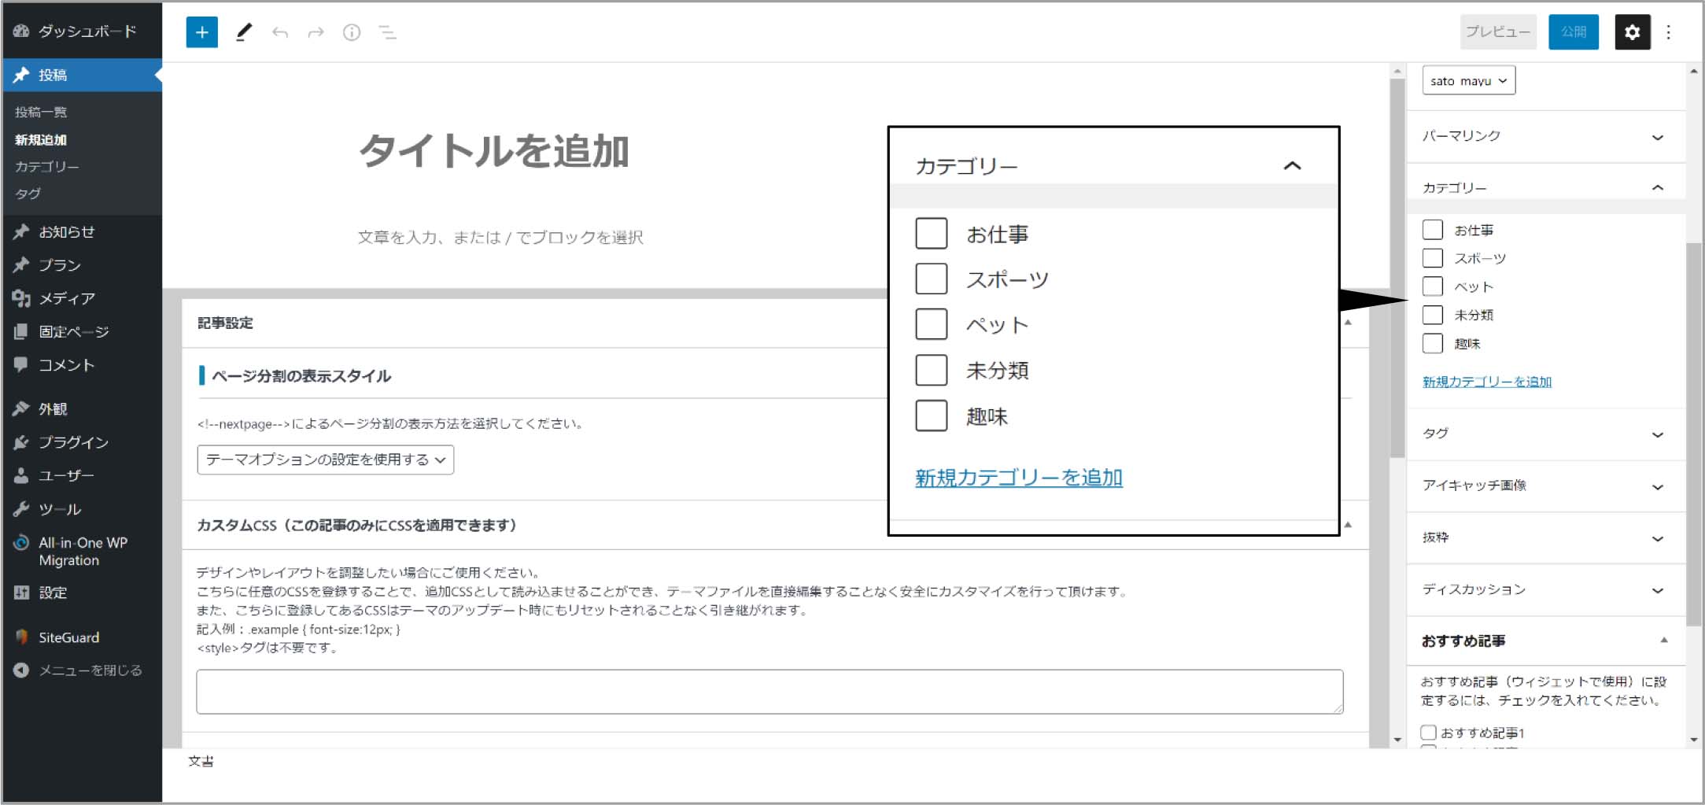The width and height of the screenshot is (1705, 805).
Task: Click 新規カテゴリーを追加 link in right sidebar
Action: click(1486, 382)
